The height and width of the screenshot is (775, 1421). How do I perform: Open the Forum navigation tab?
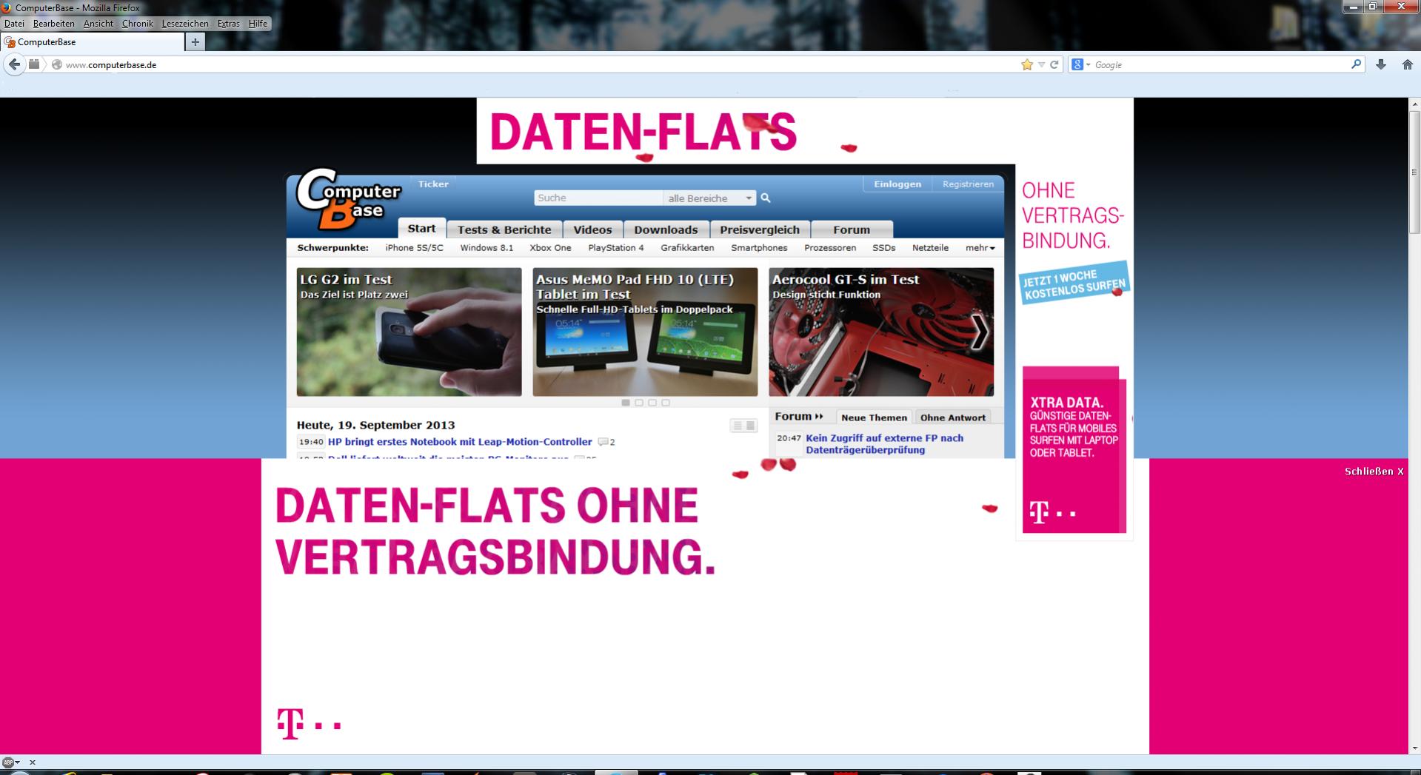(x=852, y=229)
